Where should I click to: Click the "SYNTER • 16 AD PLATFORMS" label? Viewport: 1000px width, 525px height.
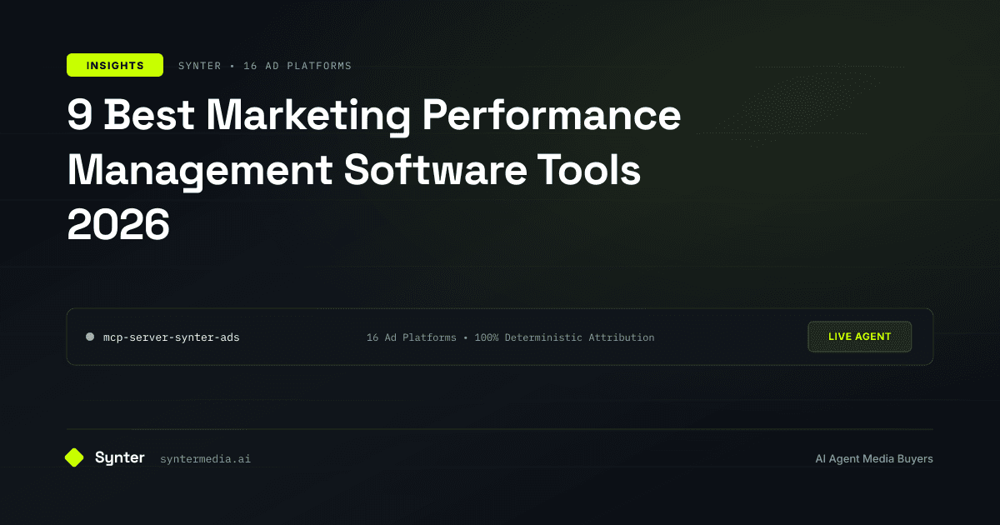265,65
